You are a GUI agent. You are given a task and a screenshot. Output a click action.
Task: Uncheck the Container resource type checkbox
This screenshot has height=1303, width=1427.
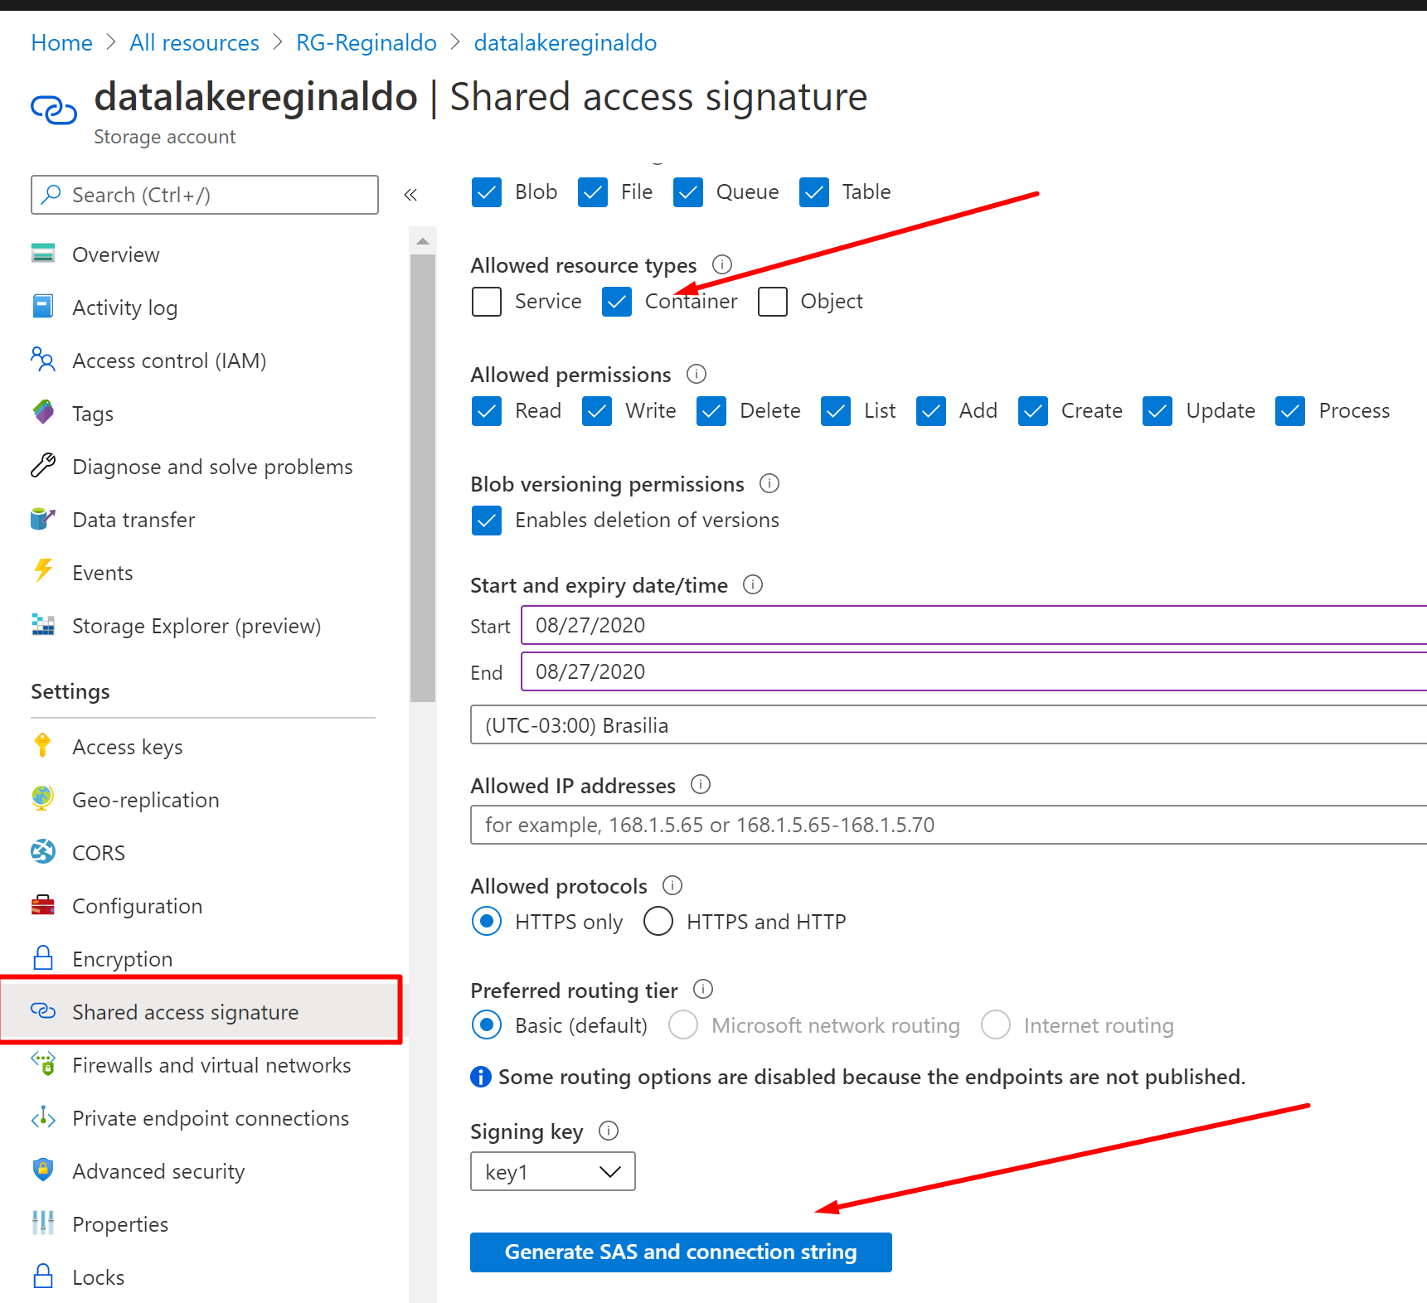(x=617, y=302)
